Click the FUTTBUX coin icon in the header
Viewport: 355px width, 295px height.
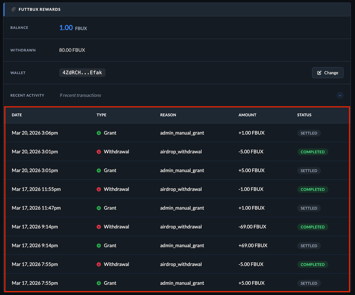coord(13,9)
